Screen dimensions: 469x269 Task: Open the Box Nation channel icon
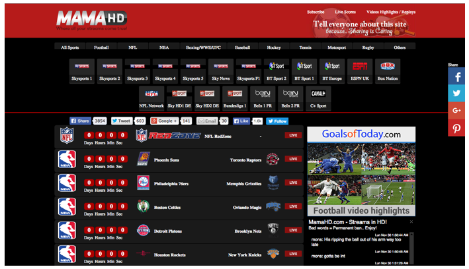388,71
